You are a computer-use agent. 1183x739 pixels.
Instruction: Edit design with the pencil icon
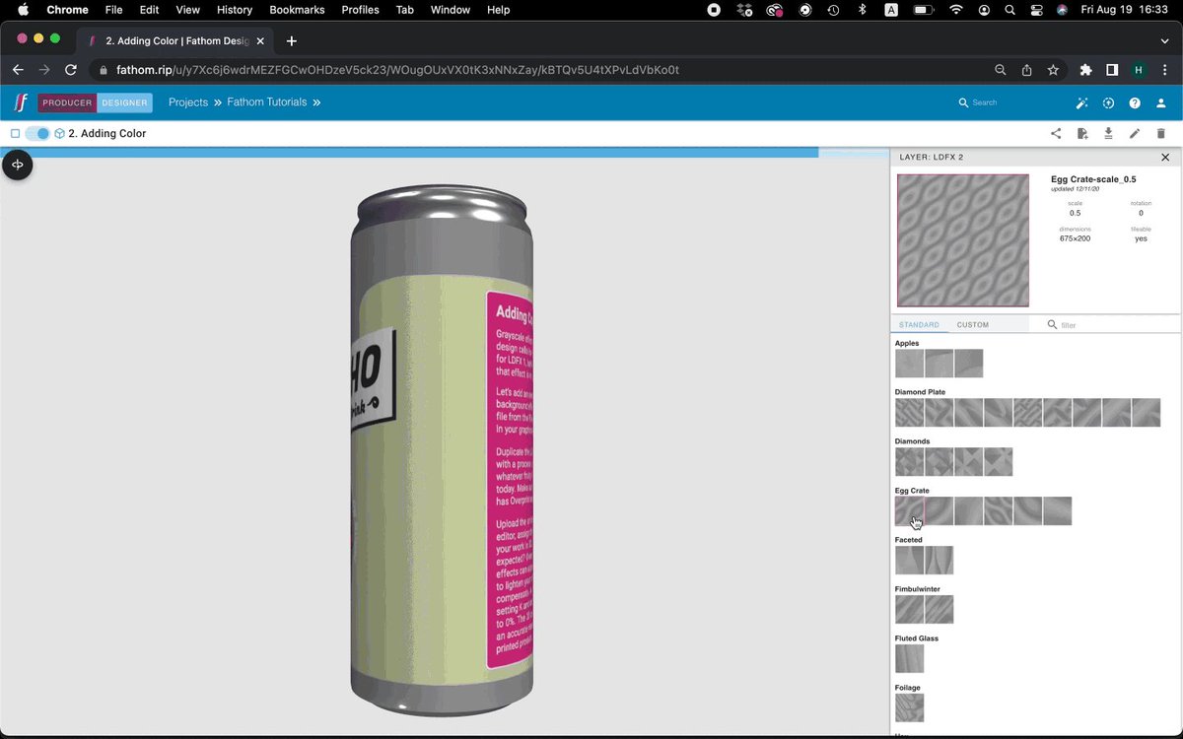1135,134
